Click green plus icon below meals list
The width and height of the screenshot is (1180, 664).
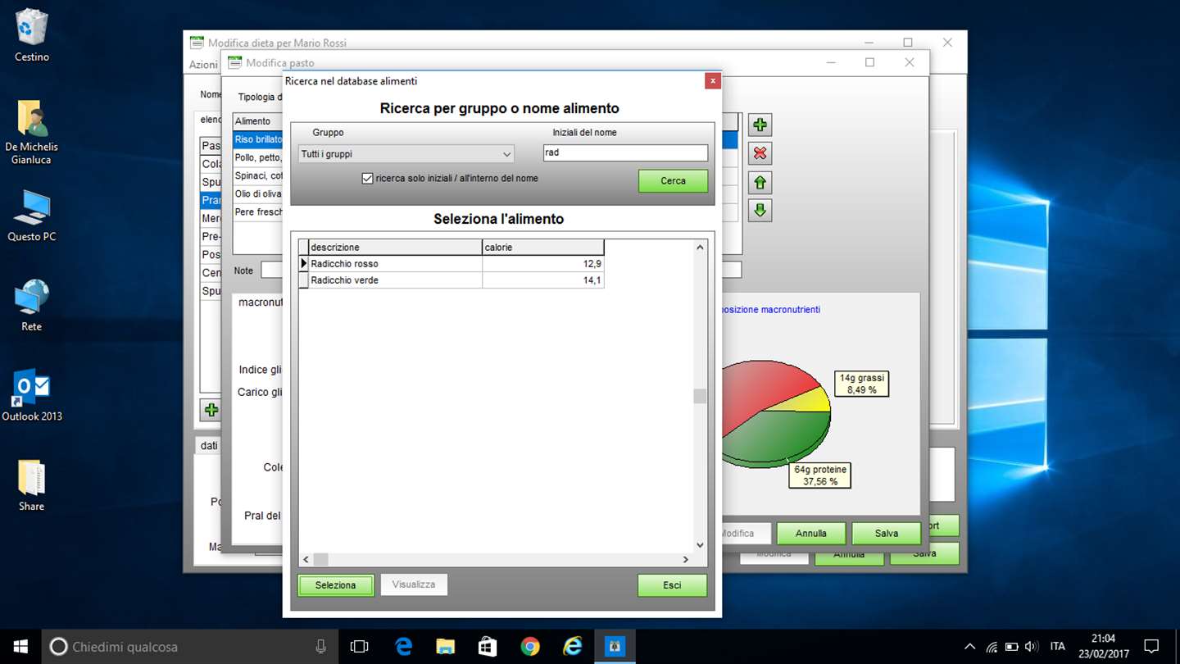pos(211,409)
